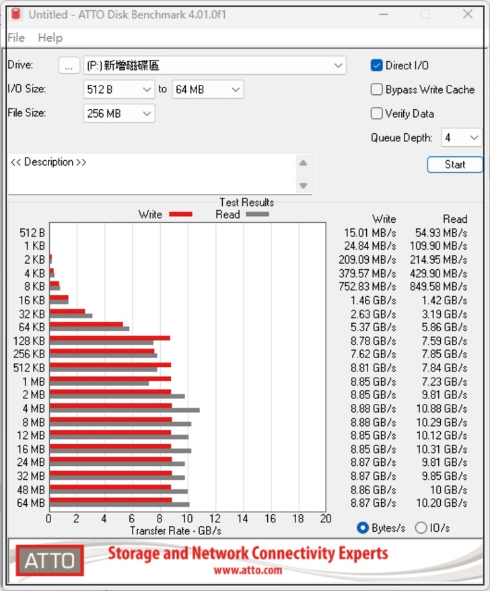The height and width of the screenshot is (591, 490).
Task: Open the 512 B minimum I/O size dropdown
Action: (x=118, y=90)
